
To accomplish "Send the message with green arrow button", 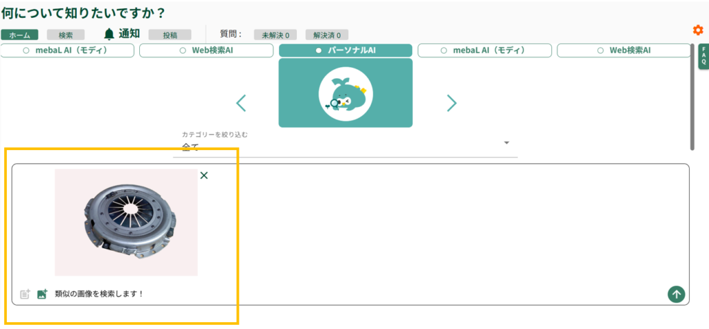I will click(676, 294).
